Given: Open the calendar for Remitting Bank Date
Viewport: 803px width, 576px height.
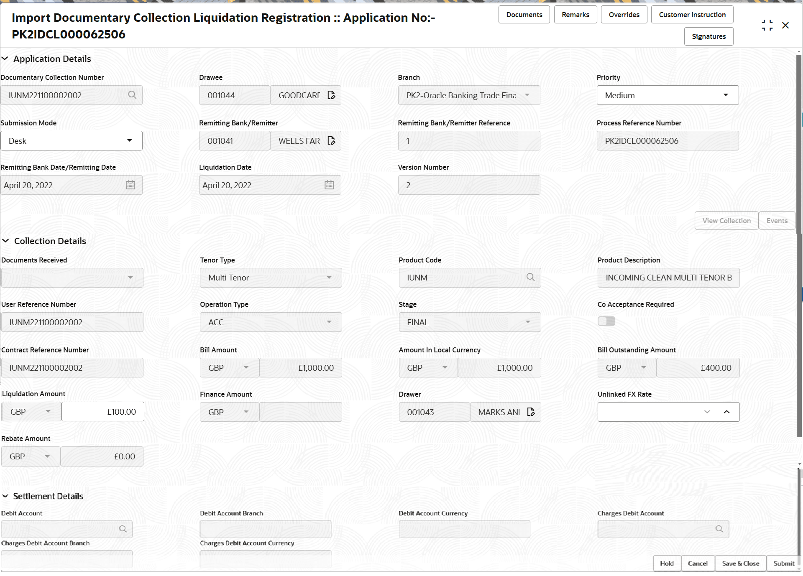Looking at the screenshot, I should tap(130, 185).
